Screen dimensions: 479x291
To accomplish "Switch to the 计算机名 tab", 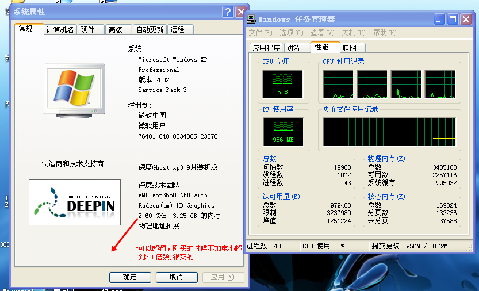I will point(60,30).
